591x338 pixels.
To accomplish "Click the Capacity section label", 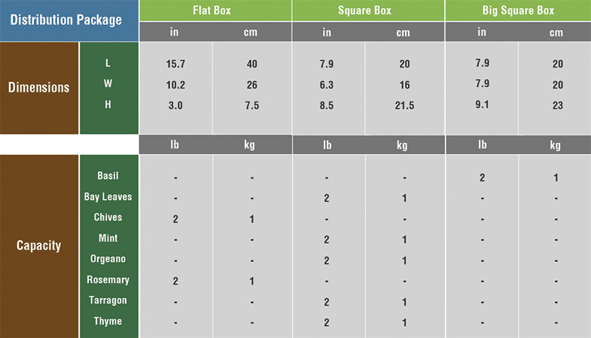I will [39, 246].
